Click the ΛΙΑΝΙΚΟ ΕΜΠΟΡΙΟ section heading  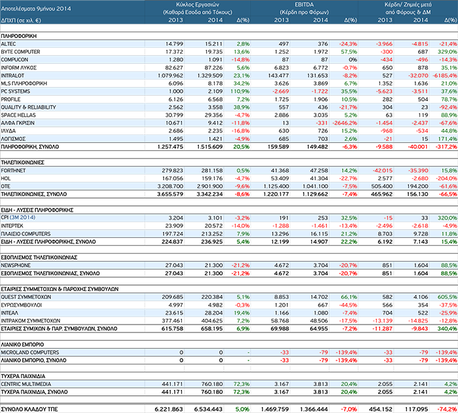pos(22,345)
